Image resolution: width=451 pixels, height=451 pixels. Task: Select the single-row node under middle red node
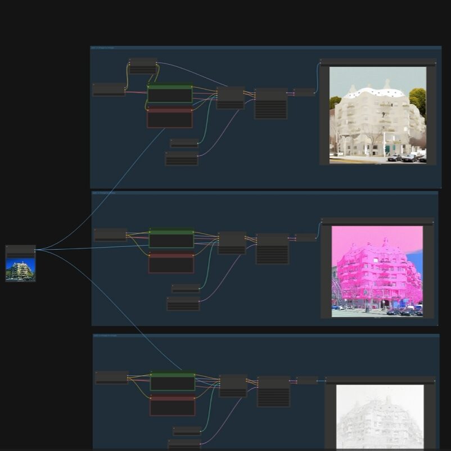point(186,288)
